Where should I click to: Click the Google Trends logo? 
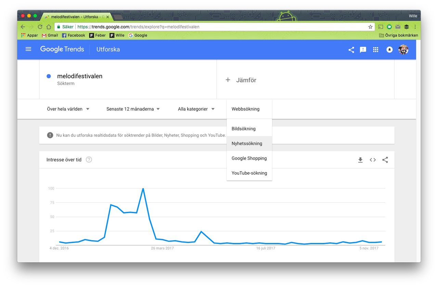click(x=62, y=49)
